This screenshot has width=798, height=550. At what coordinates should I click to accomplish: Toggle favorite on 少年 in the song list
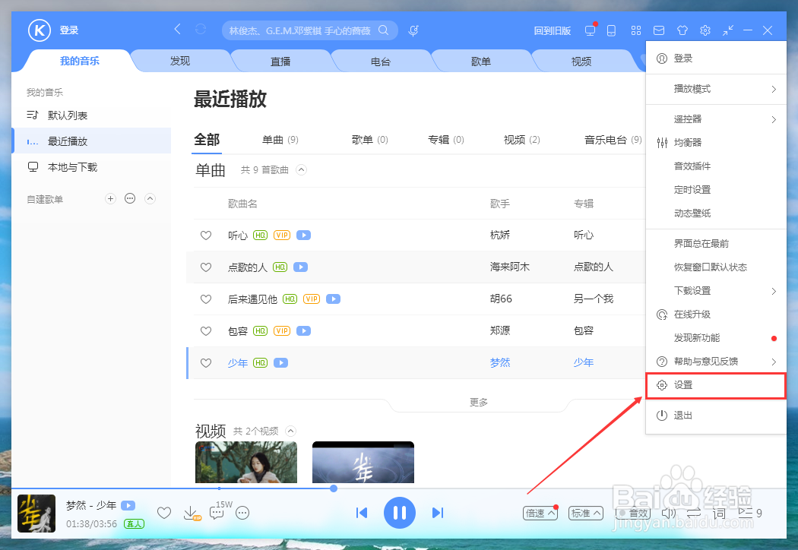pos(206,362)
